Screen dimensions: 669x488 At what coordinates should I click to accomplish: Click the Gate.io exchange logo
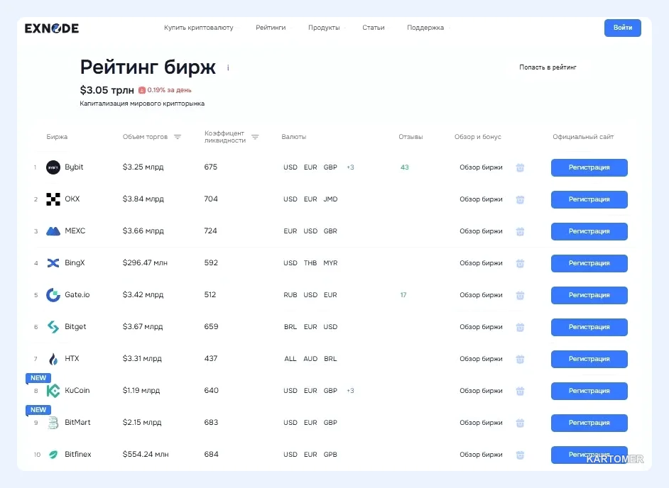[x=53, y=295]
